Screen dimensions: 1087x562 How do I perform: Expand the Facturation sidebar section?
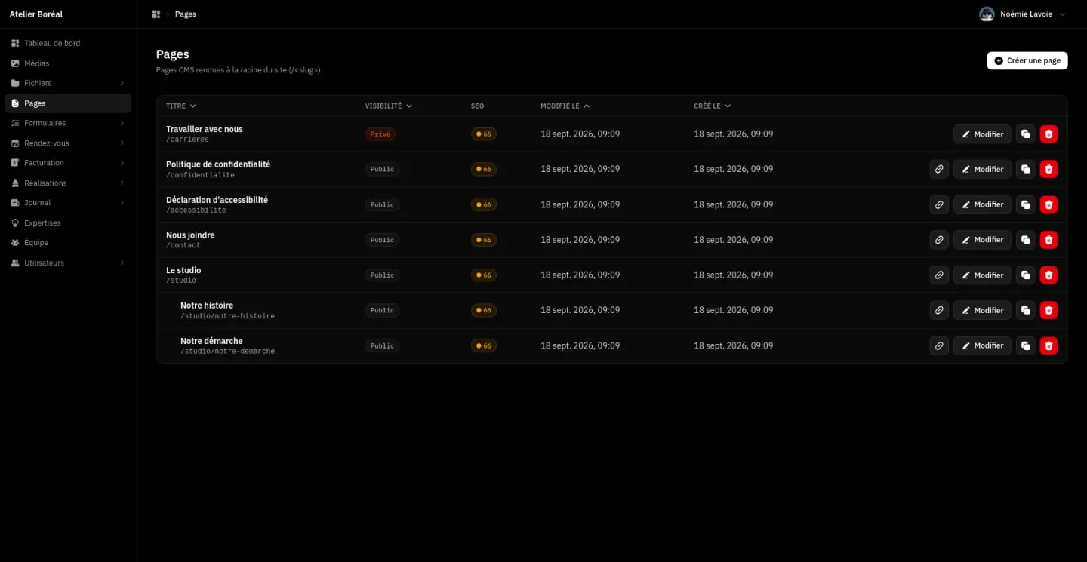pyautogui.click(x=68, y=163)
